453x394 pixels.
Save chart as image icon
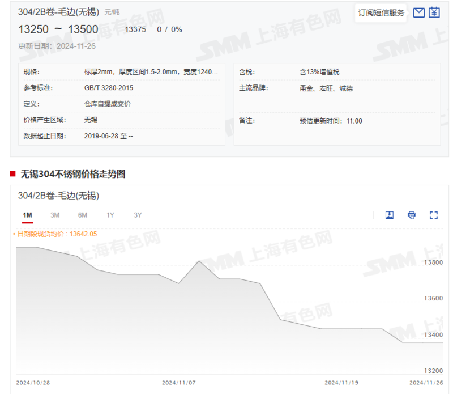pos(390,215)
